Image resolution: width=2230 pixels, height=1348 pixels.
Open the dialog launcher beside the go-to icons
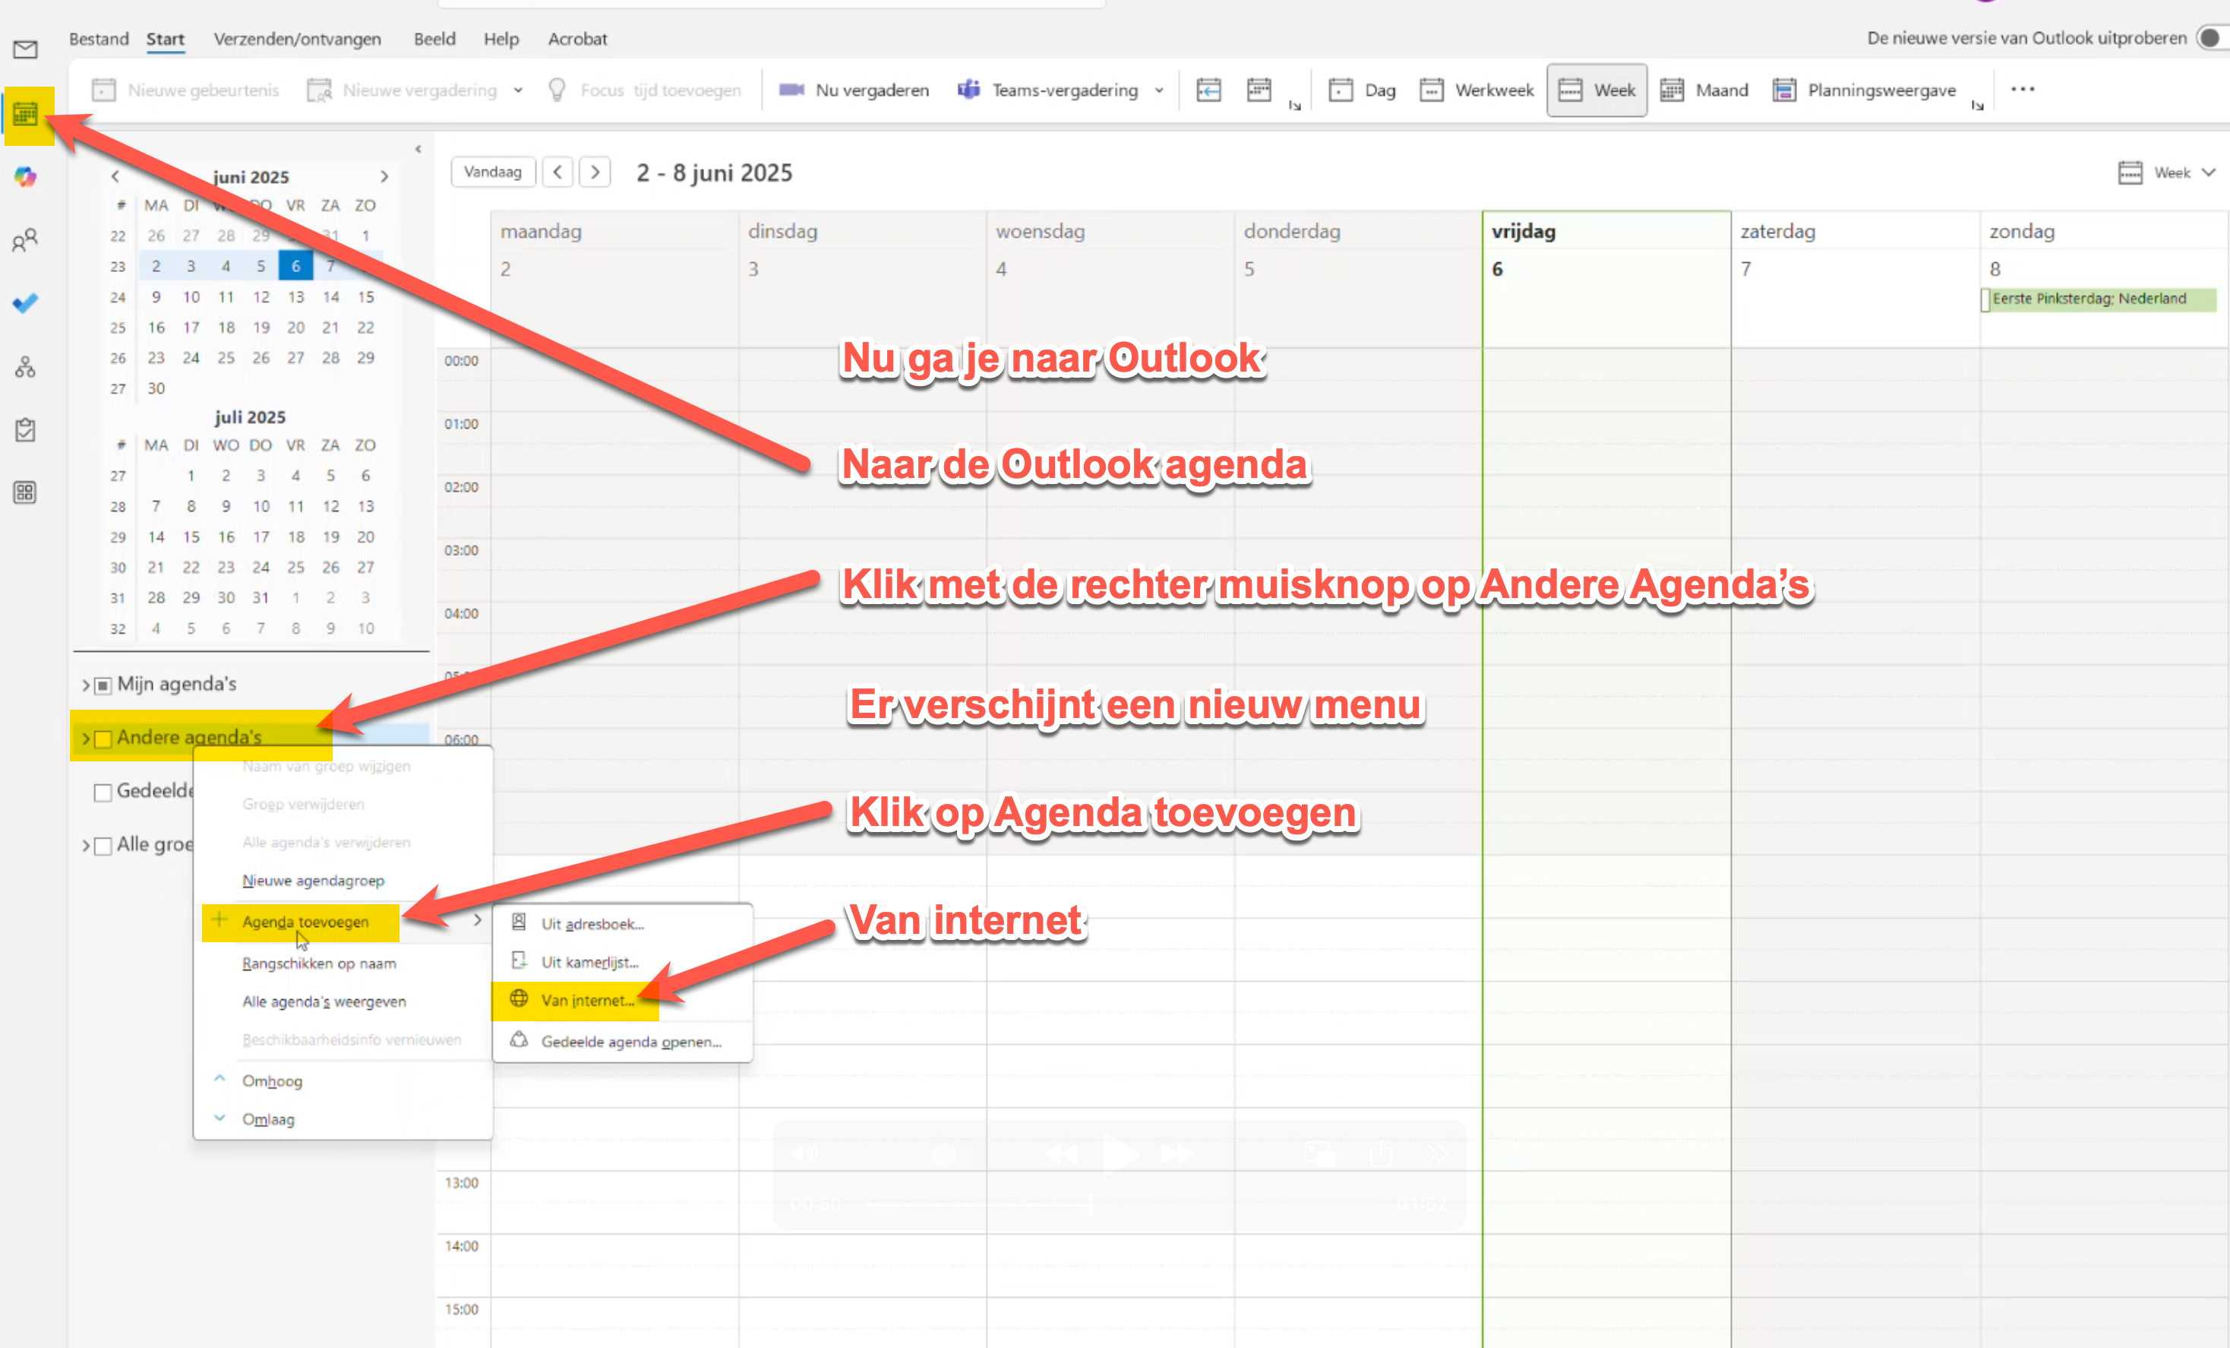pyautogui.click(x=1294, y=105)
